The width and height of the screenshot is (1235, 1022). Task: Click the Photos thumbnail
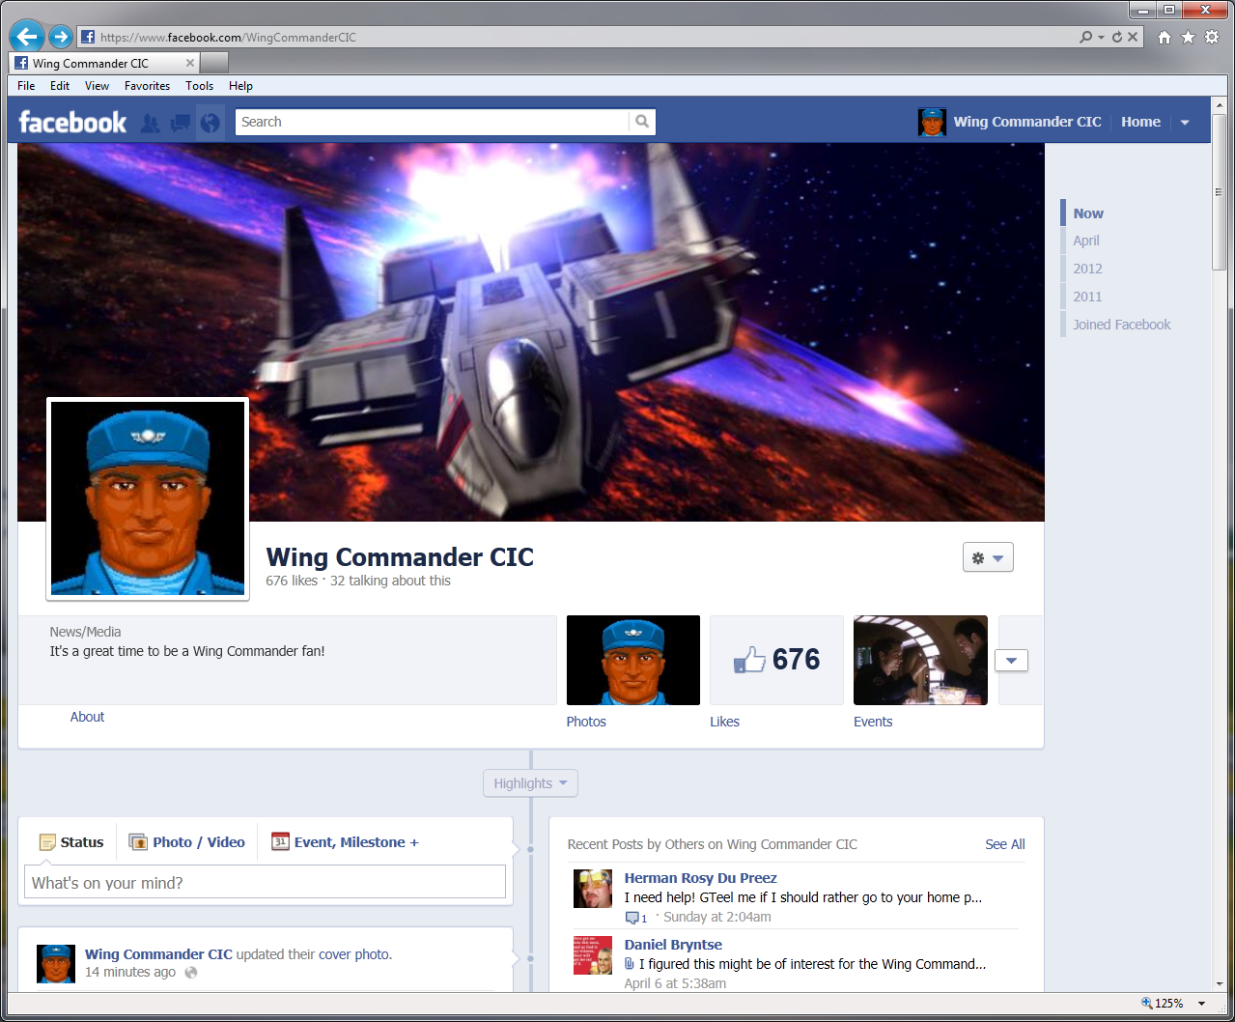[632, 660]
